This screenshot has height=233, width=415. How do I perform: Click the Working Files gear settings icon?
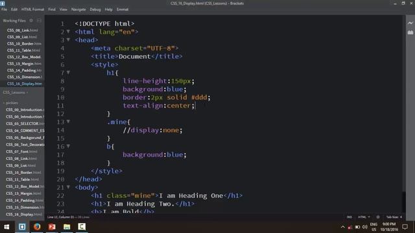click(31, 20)
